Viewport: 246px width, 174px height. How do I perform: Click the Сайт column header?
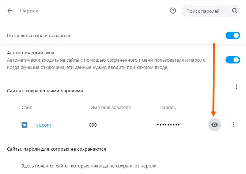tap(26, 107)
